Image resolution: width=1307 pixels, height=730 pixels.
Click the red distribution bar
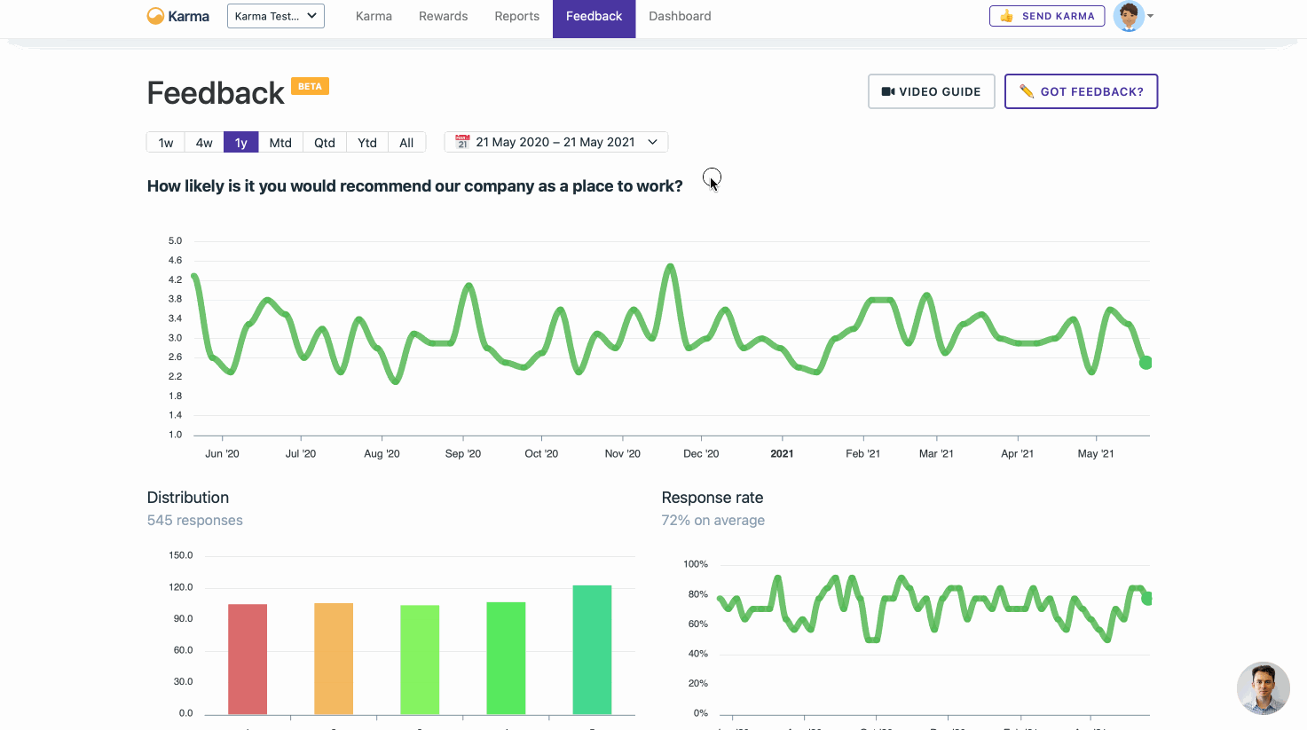[x=248, y=659]
